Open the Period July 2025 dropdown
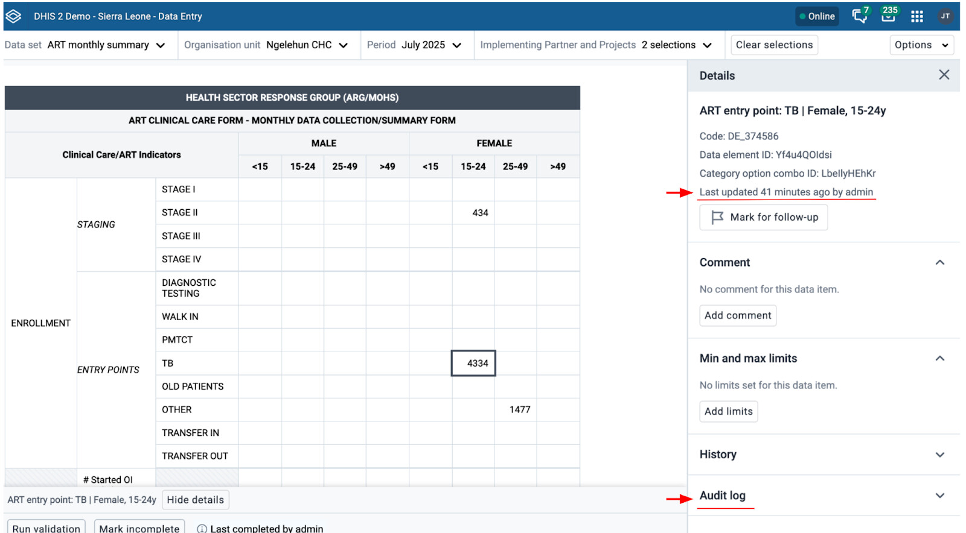The height and width of the screenshot is (533, 966). pos(414,45)
